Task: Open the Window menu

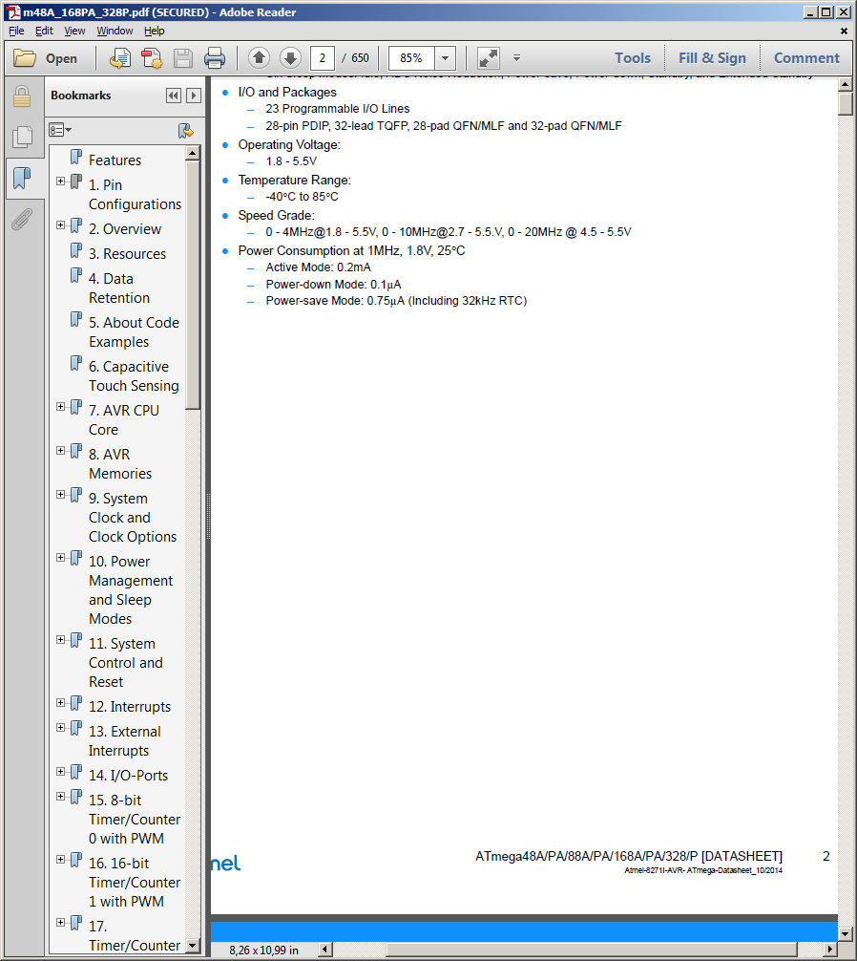Action: tap(115, 31)
